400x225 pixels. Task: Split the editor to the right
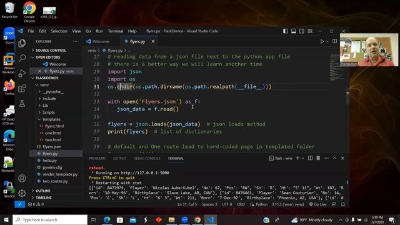(x=335, y=41)
